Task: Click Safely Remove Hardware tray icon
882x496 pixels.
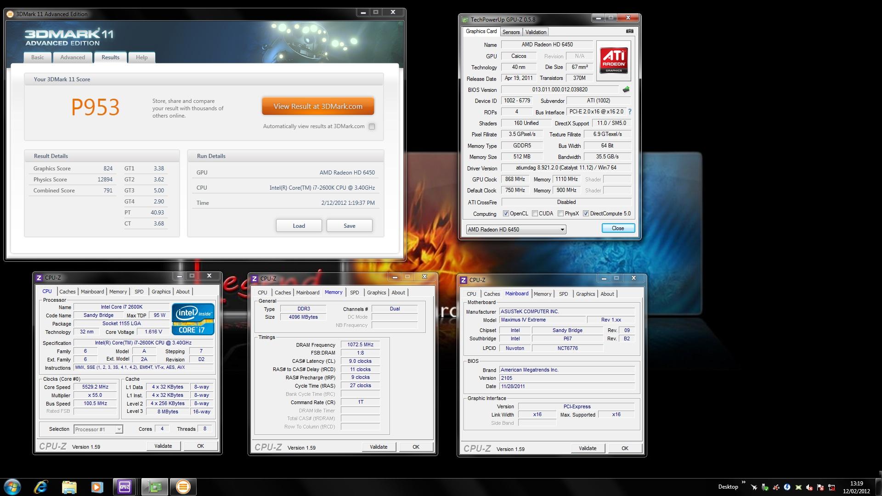Action: 765,487
